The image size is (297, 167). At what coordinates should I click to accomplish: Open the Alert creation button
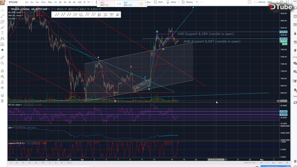coord(159,2)
